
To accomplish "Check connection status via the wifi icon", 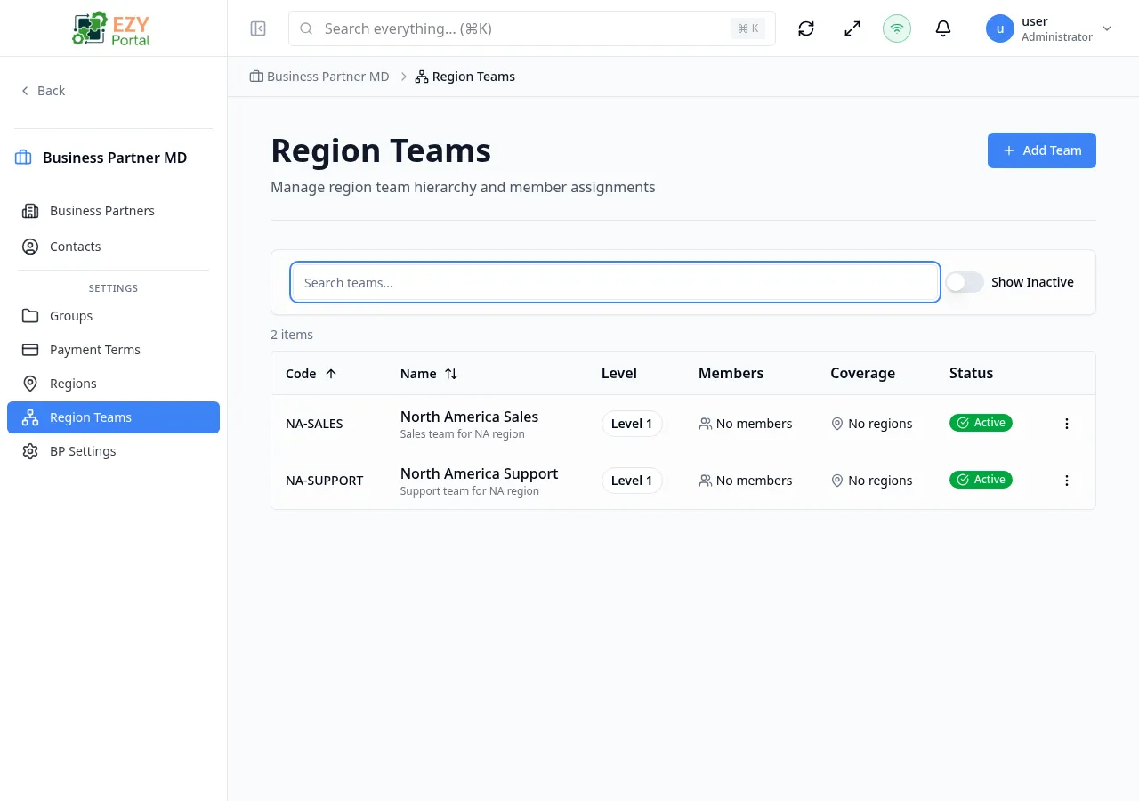I will pos(897,28).
